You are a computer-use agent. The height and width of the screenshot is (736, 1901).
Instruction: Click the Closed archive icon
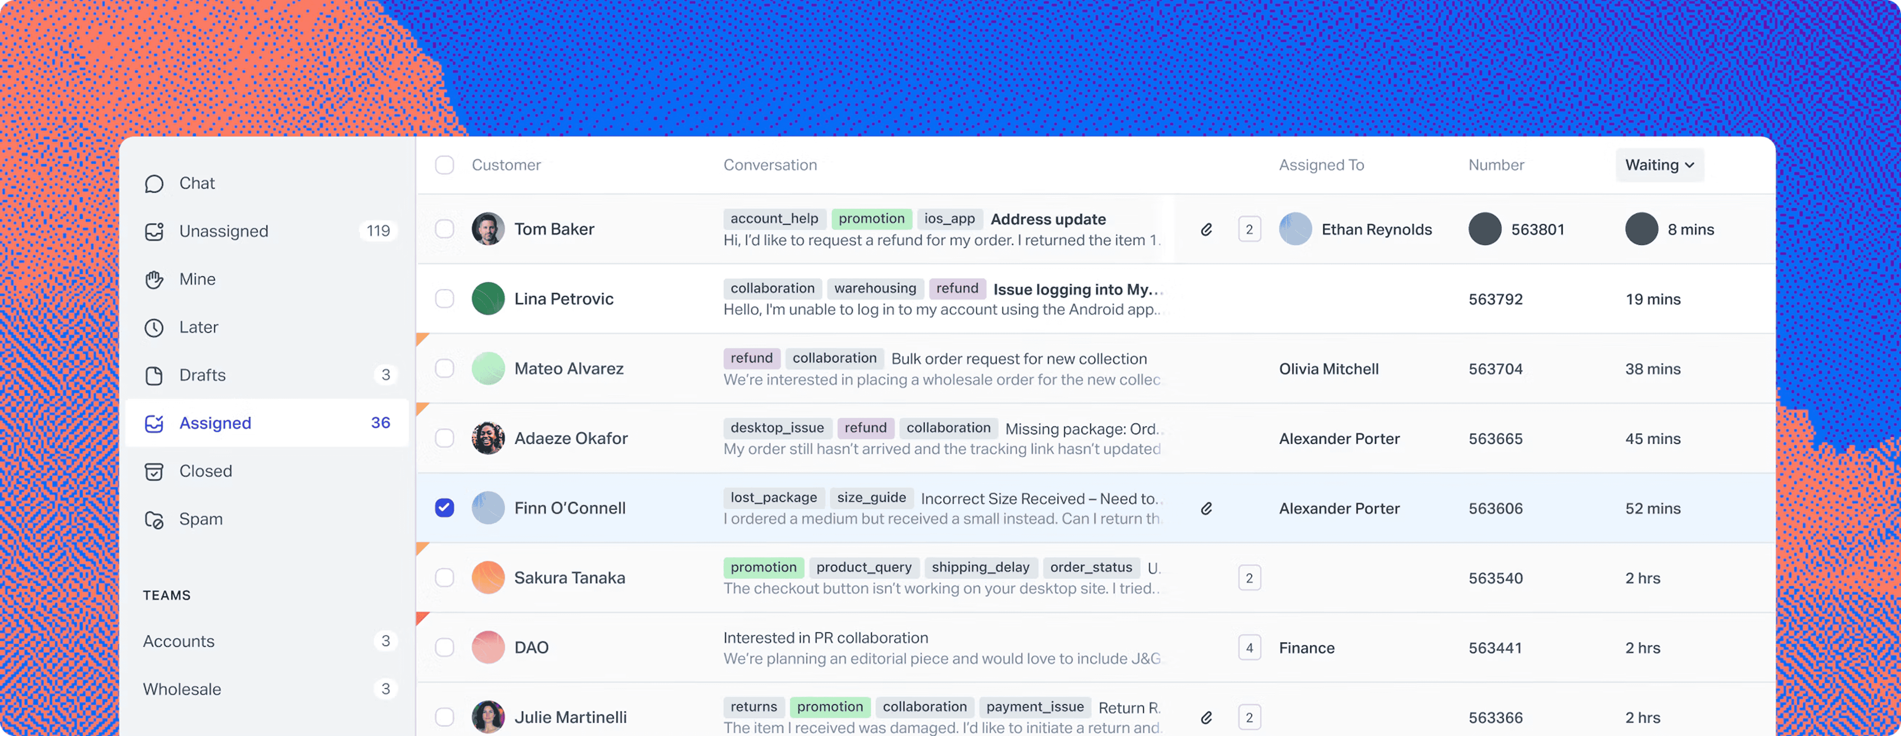(x=154, y=471)
